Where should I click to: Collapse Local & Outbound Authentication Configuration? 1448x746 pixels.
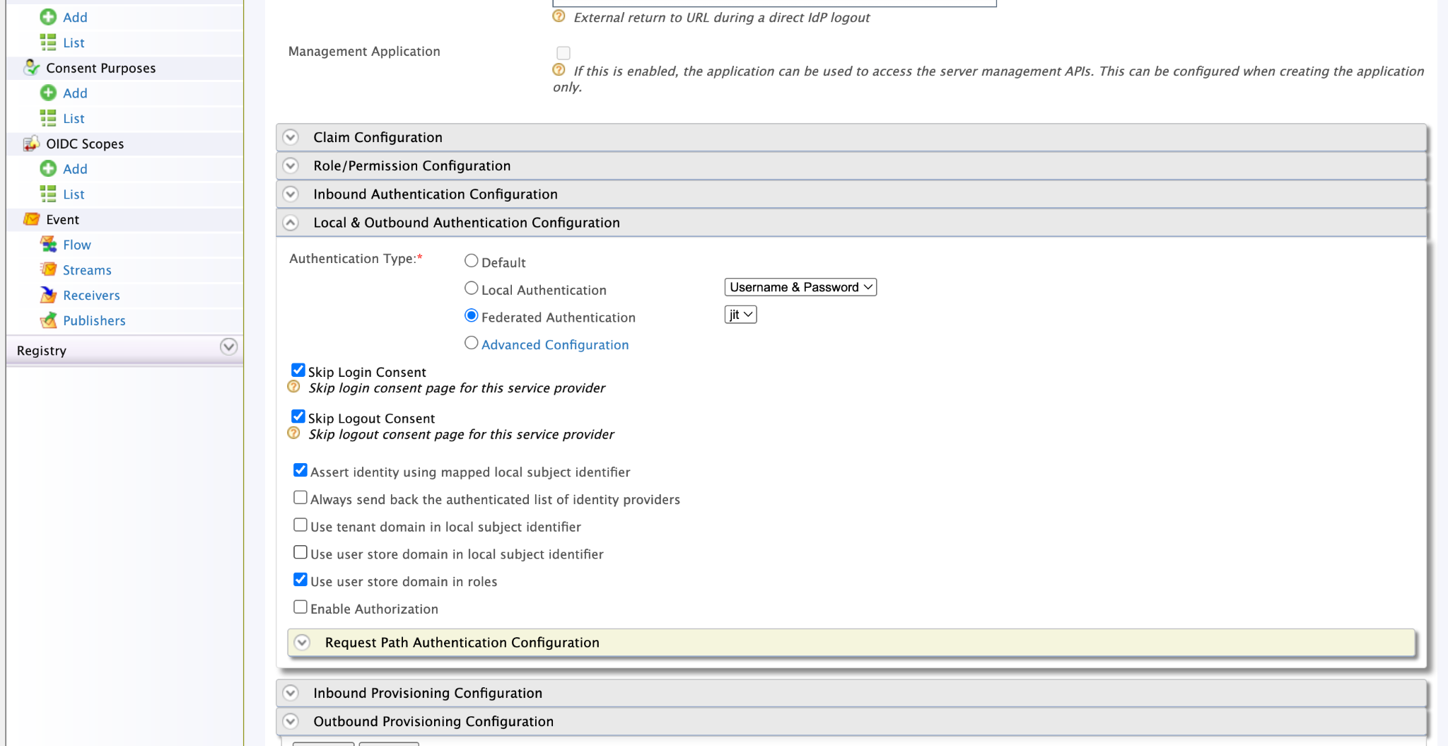point(851,223)
